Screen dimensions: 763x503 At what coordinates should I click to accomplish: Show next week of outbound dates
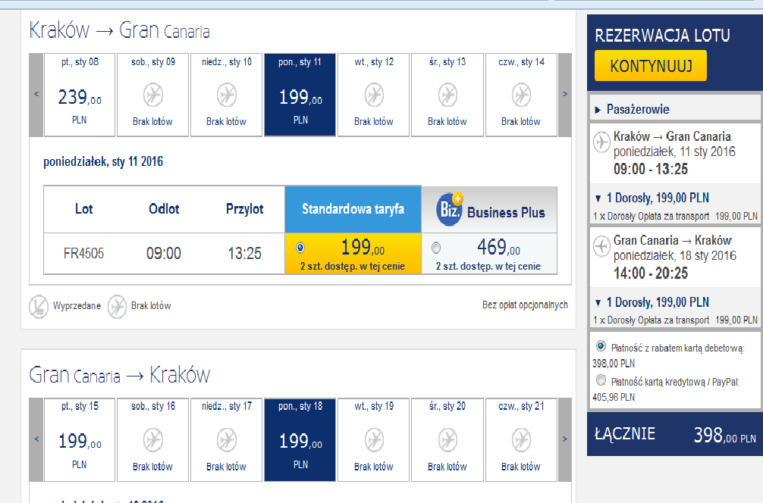pos(565,95)
